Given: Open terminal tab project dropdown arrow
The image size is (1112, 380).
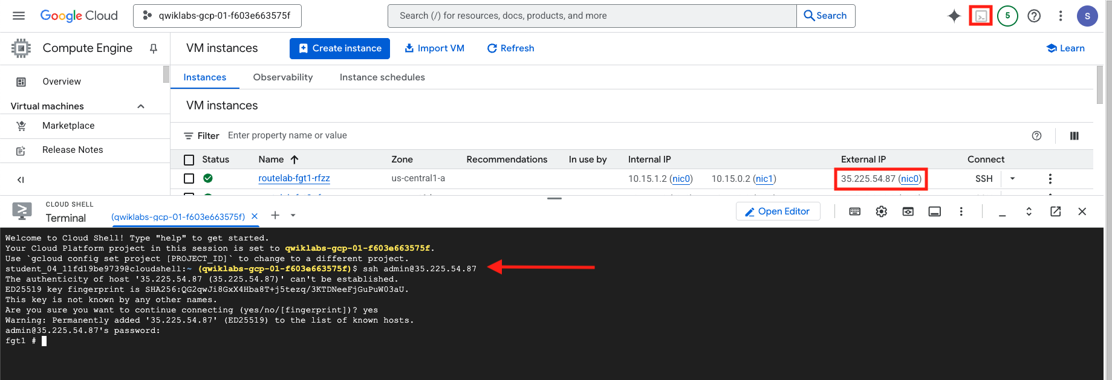Looking at the screenshot, I should click(x=293, y=216).
